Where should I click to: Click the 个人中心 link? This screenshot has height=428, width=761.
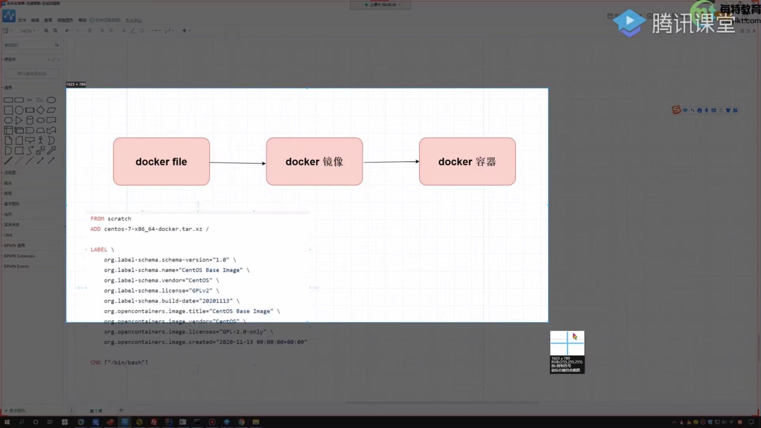pyautogui.click(x=133, y=20)
